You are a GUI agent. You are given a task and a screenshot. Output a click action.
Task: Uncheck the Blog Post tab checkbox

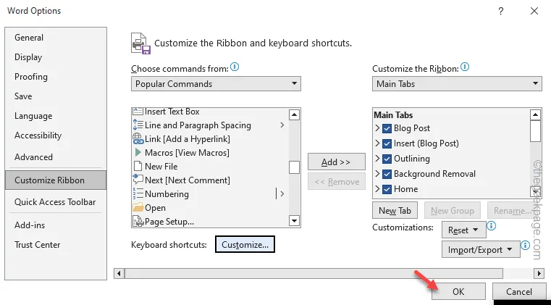tap(387, 128)
